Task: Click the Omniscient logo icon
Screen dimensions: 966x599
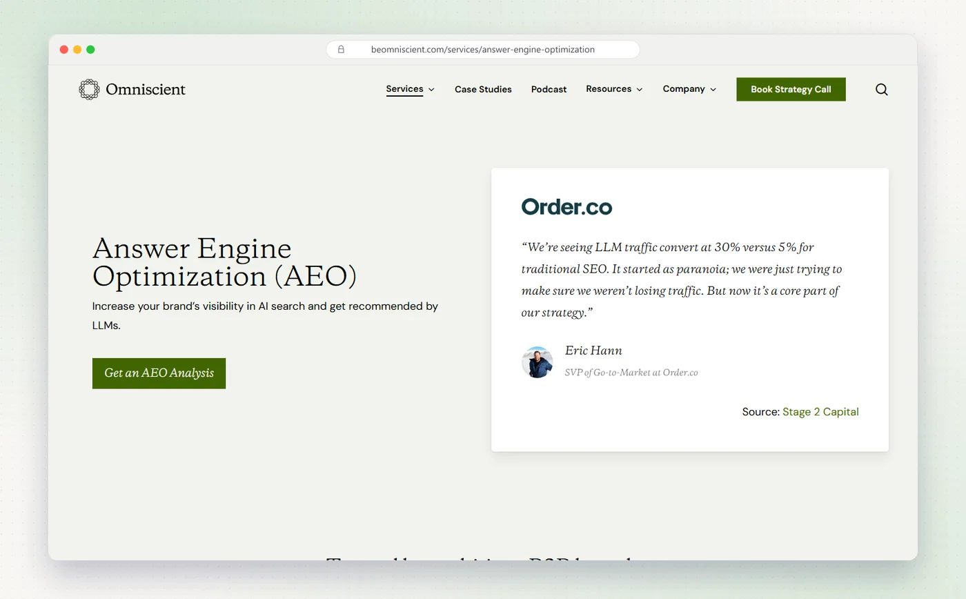Action: click(89, 90)
